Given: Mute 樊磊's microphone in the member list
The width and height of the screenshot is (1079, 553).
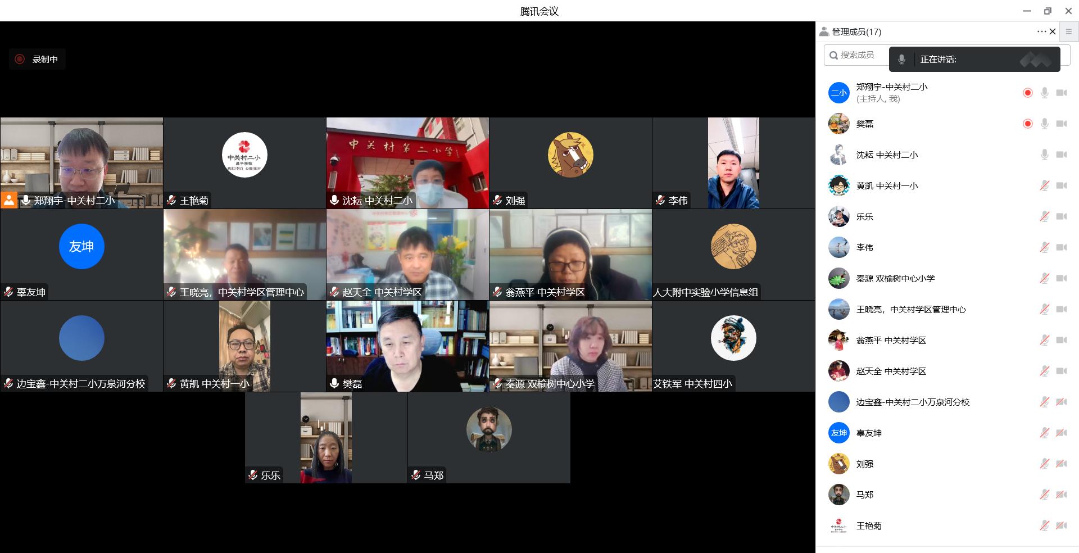Looking at the screenshot, I should click(x=1044, y=124).
